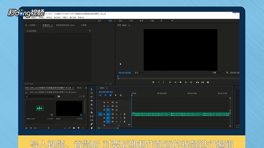Screen dimensions: 264x148
Task: Click the New Item icon
Action: tap(78, 128)
